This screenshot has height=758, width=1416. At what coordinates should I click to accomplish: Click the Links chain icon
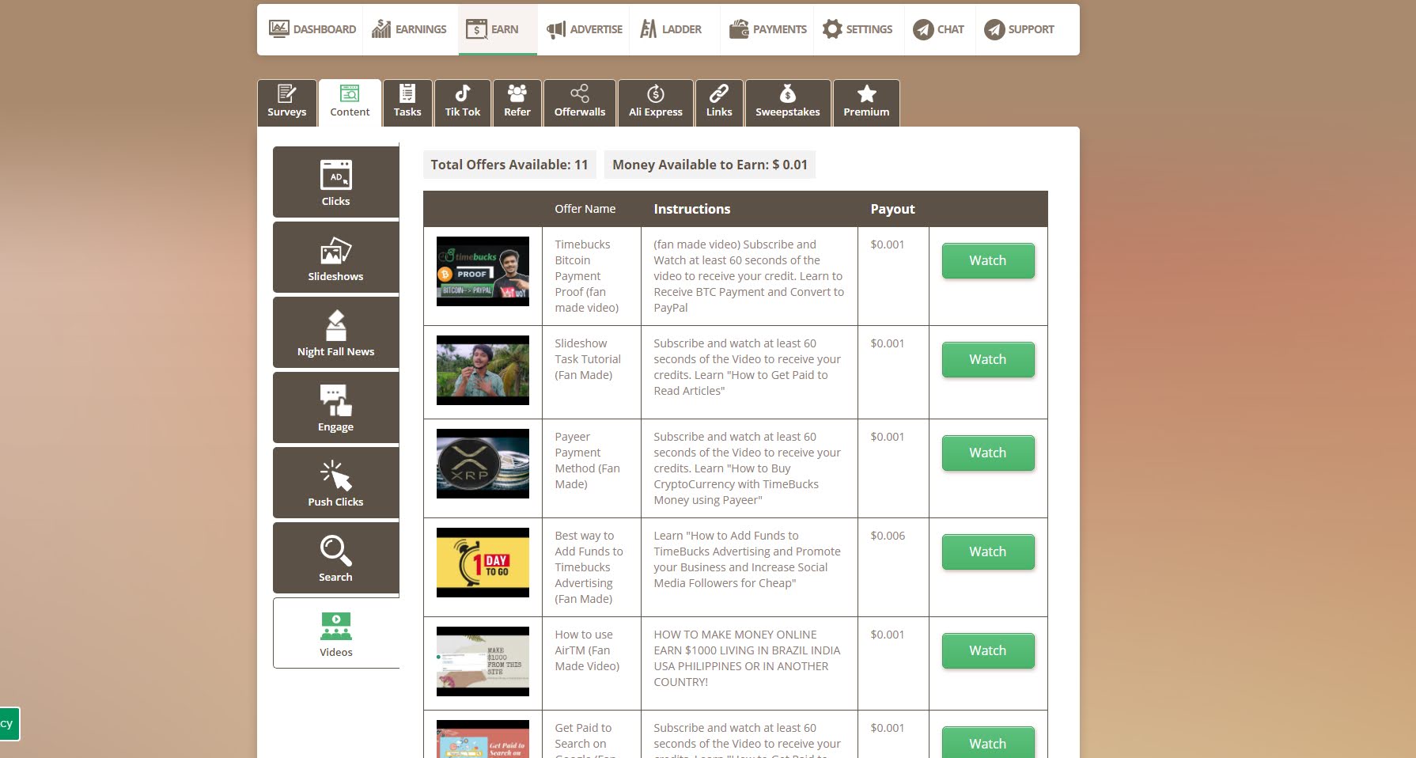(x=719, y=93)
